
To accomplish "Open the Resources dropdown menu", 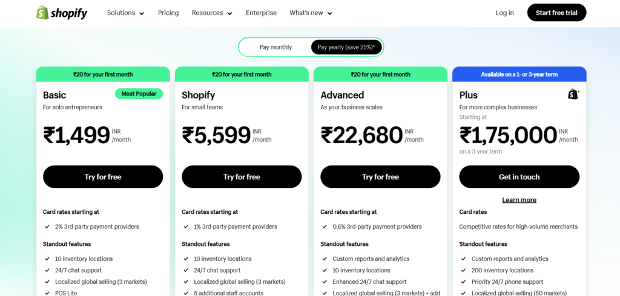I will tap(212, 13).
